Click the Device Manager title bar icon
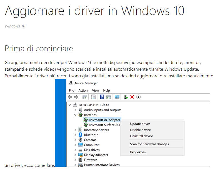Viewport: 220px width, 176px height. [x=71, y=83]
